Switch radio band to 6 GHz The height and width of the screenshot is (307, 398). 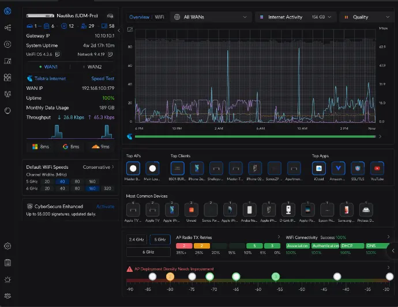pos(148,252)
